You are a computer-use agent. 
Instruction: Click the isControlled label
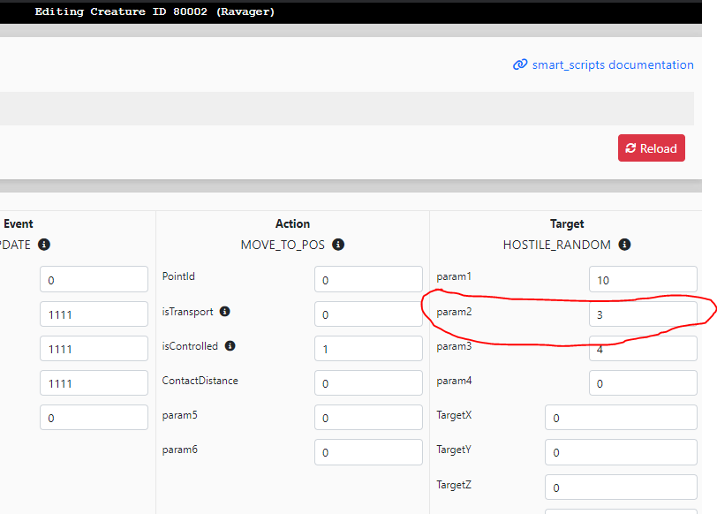[190, 346]
